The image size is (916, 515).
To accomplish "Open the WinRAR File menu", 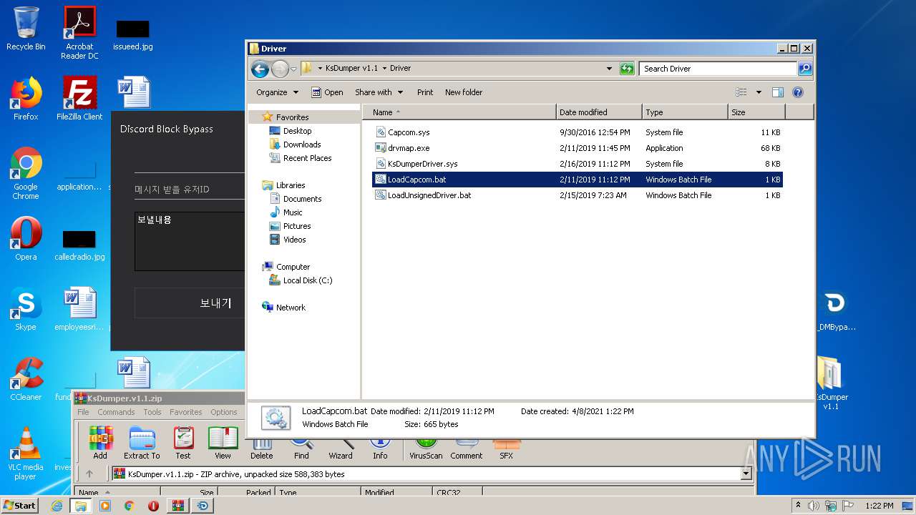I will click(83, 412).
